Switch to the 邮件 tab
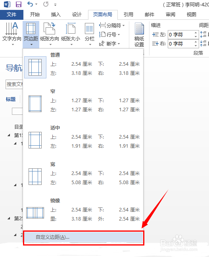Screen dimensions: 209x257 click(150, 15)
